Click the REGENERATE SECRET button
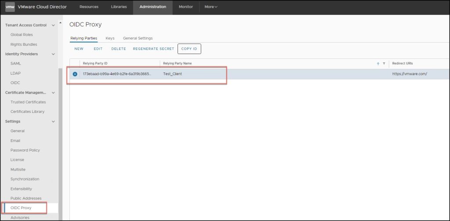The width and height of the screenshot is (450, 221). 153,49
